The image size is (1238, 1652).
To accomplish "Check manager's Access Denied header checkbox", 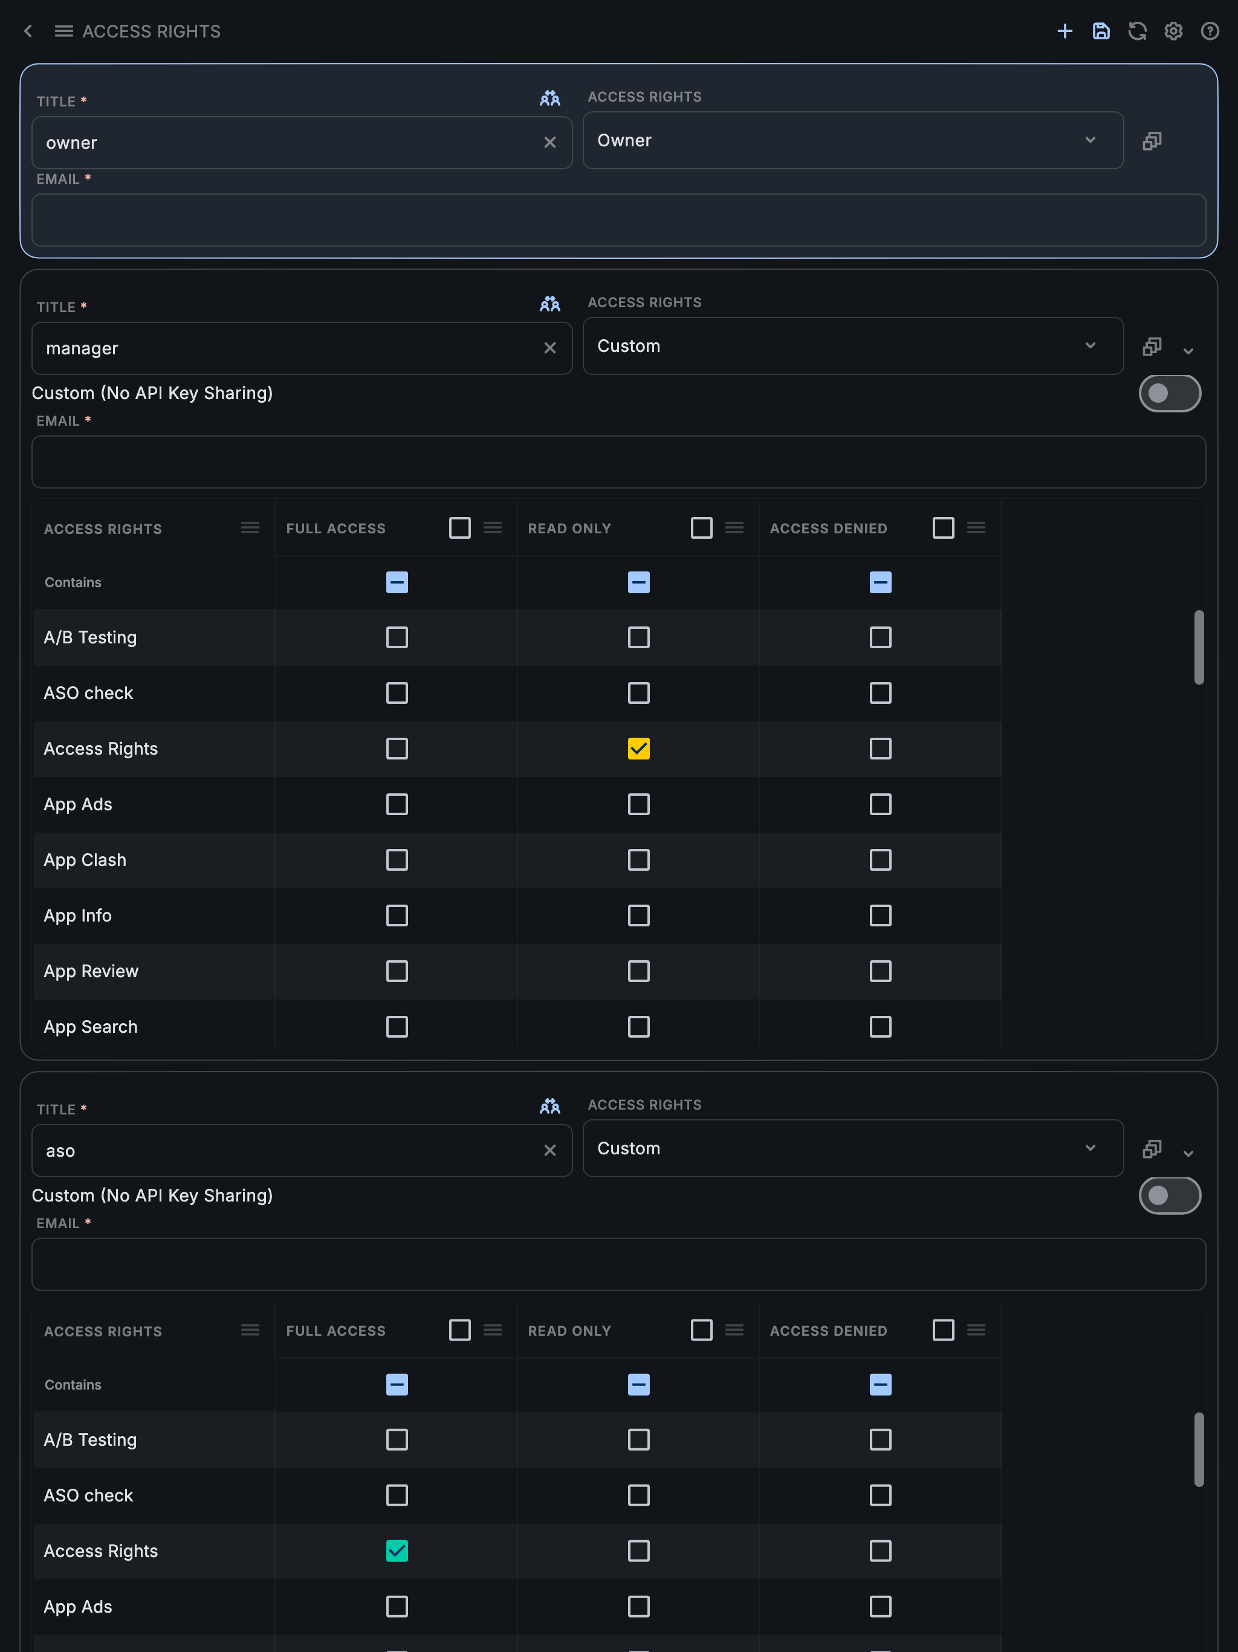I will (x=943, y=528).
